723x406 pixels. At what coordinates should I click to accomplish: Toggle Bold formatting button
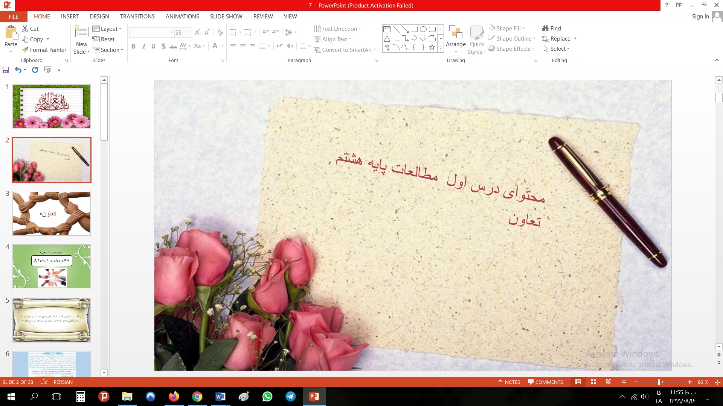pos(134,46)
